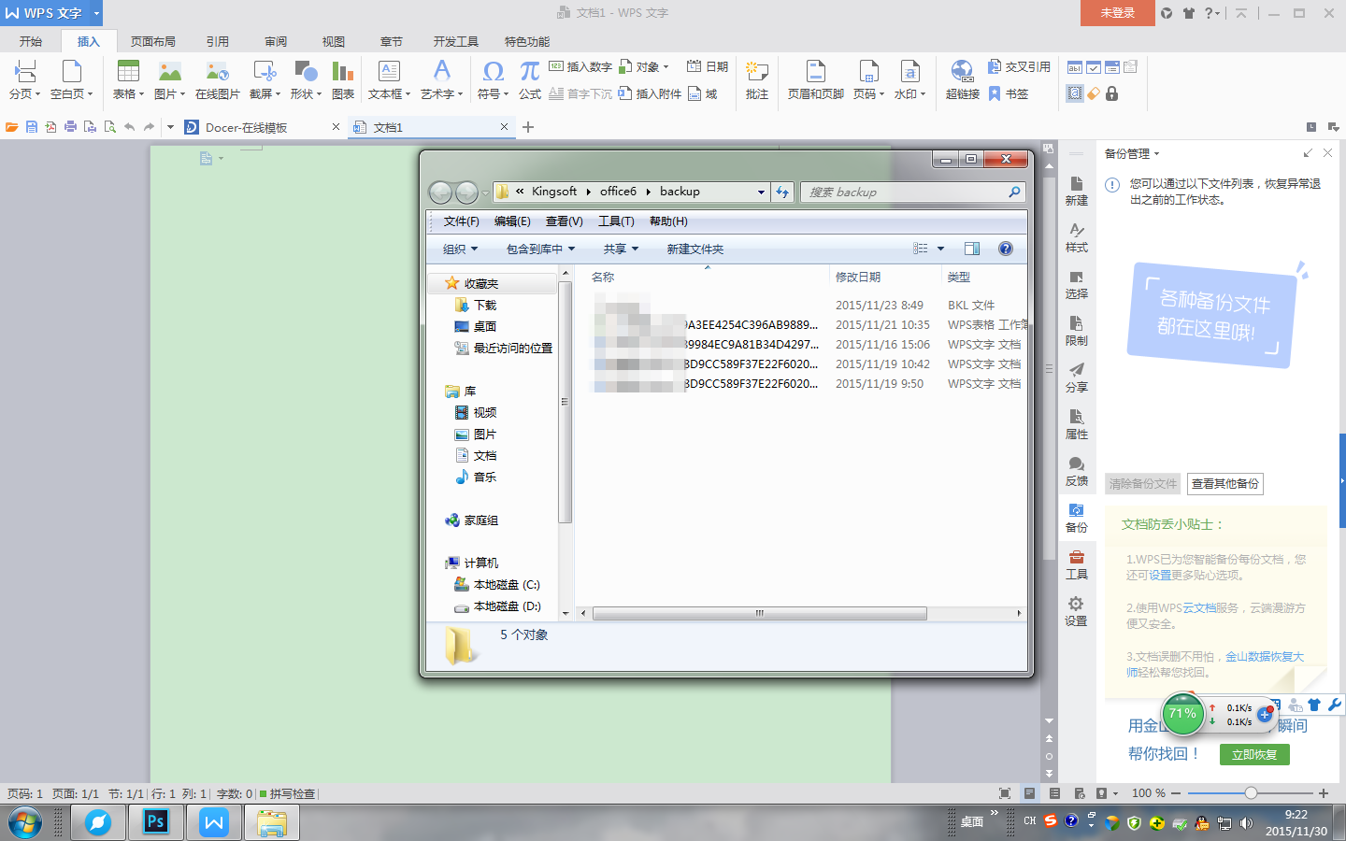Image resolution: width=1346 pixels, height=841 pixels.
Task: Add a 书签 bookmark
Action: pos(1009,93)
